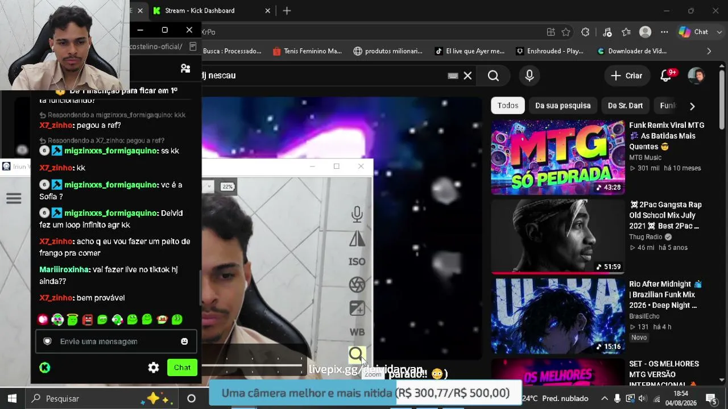The height and width of the screenshot is (409, 728).
Task: Open the 'Rio After Midnight' video thumbnail
Action: 557,316
